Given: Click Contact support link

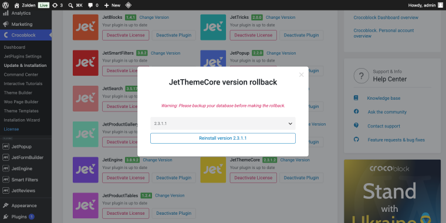Looking at the screenshot, I should point(383,126).
